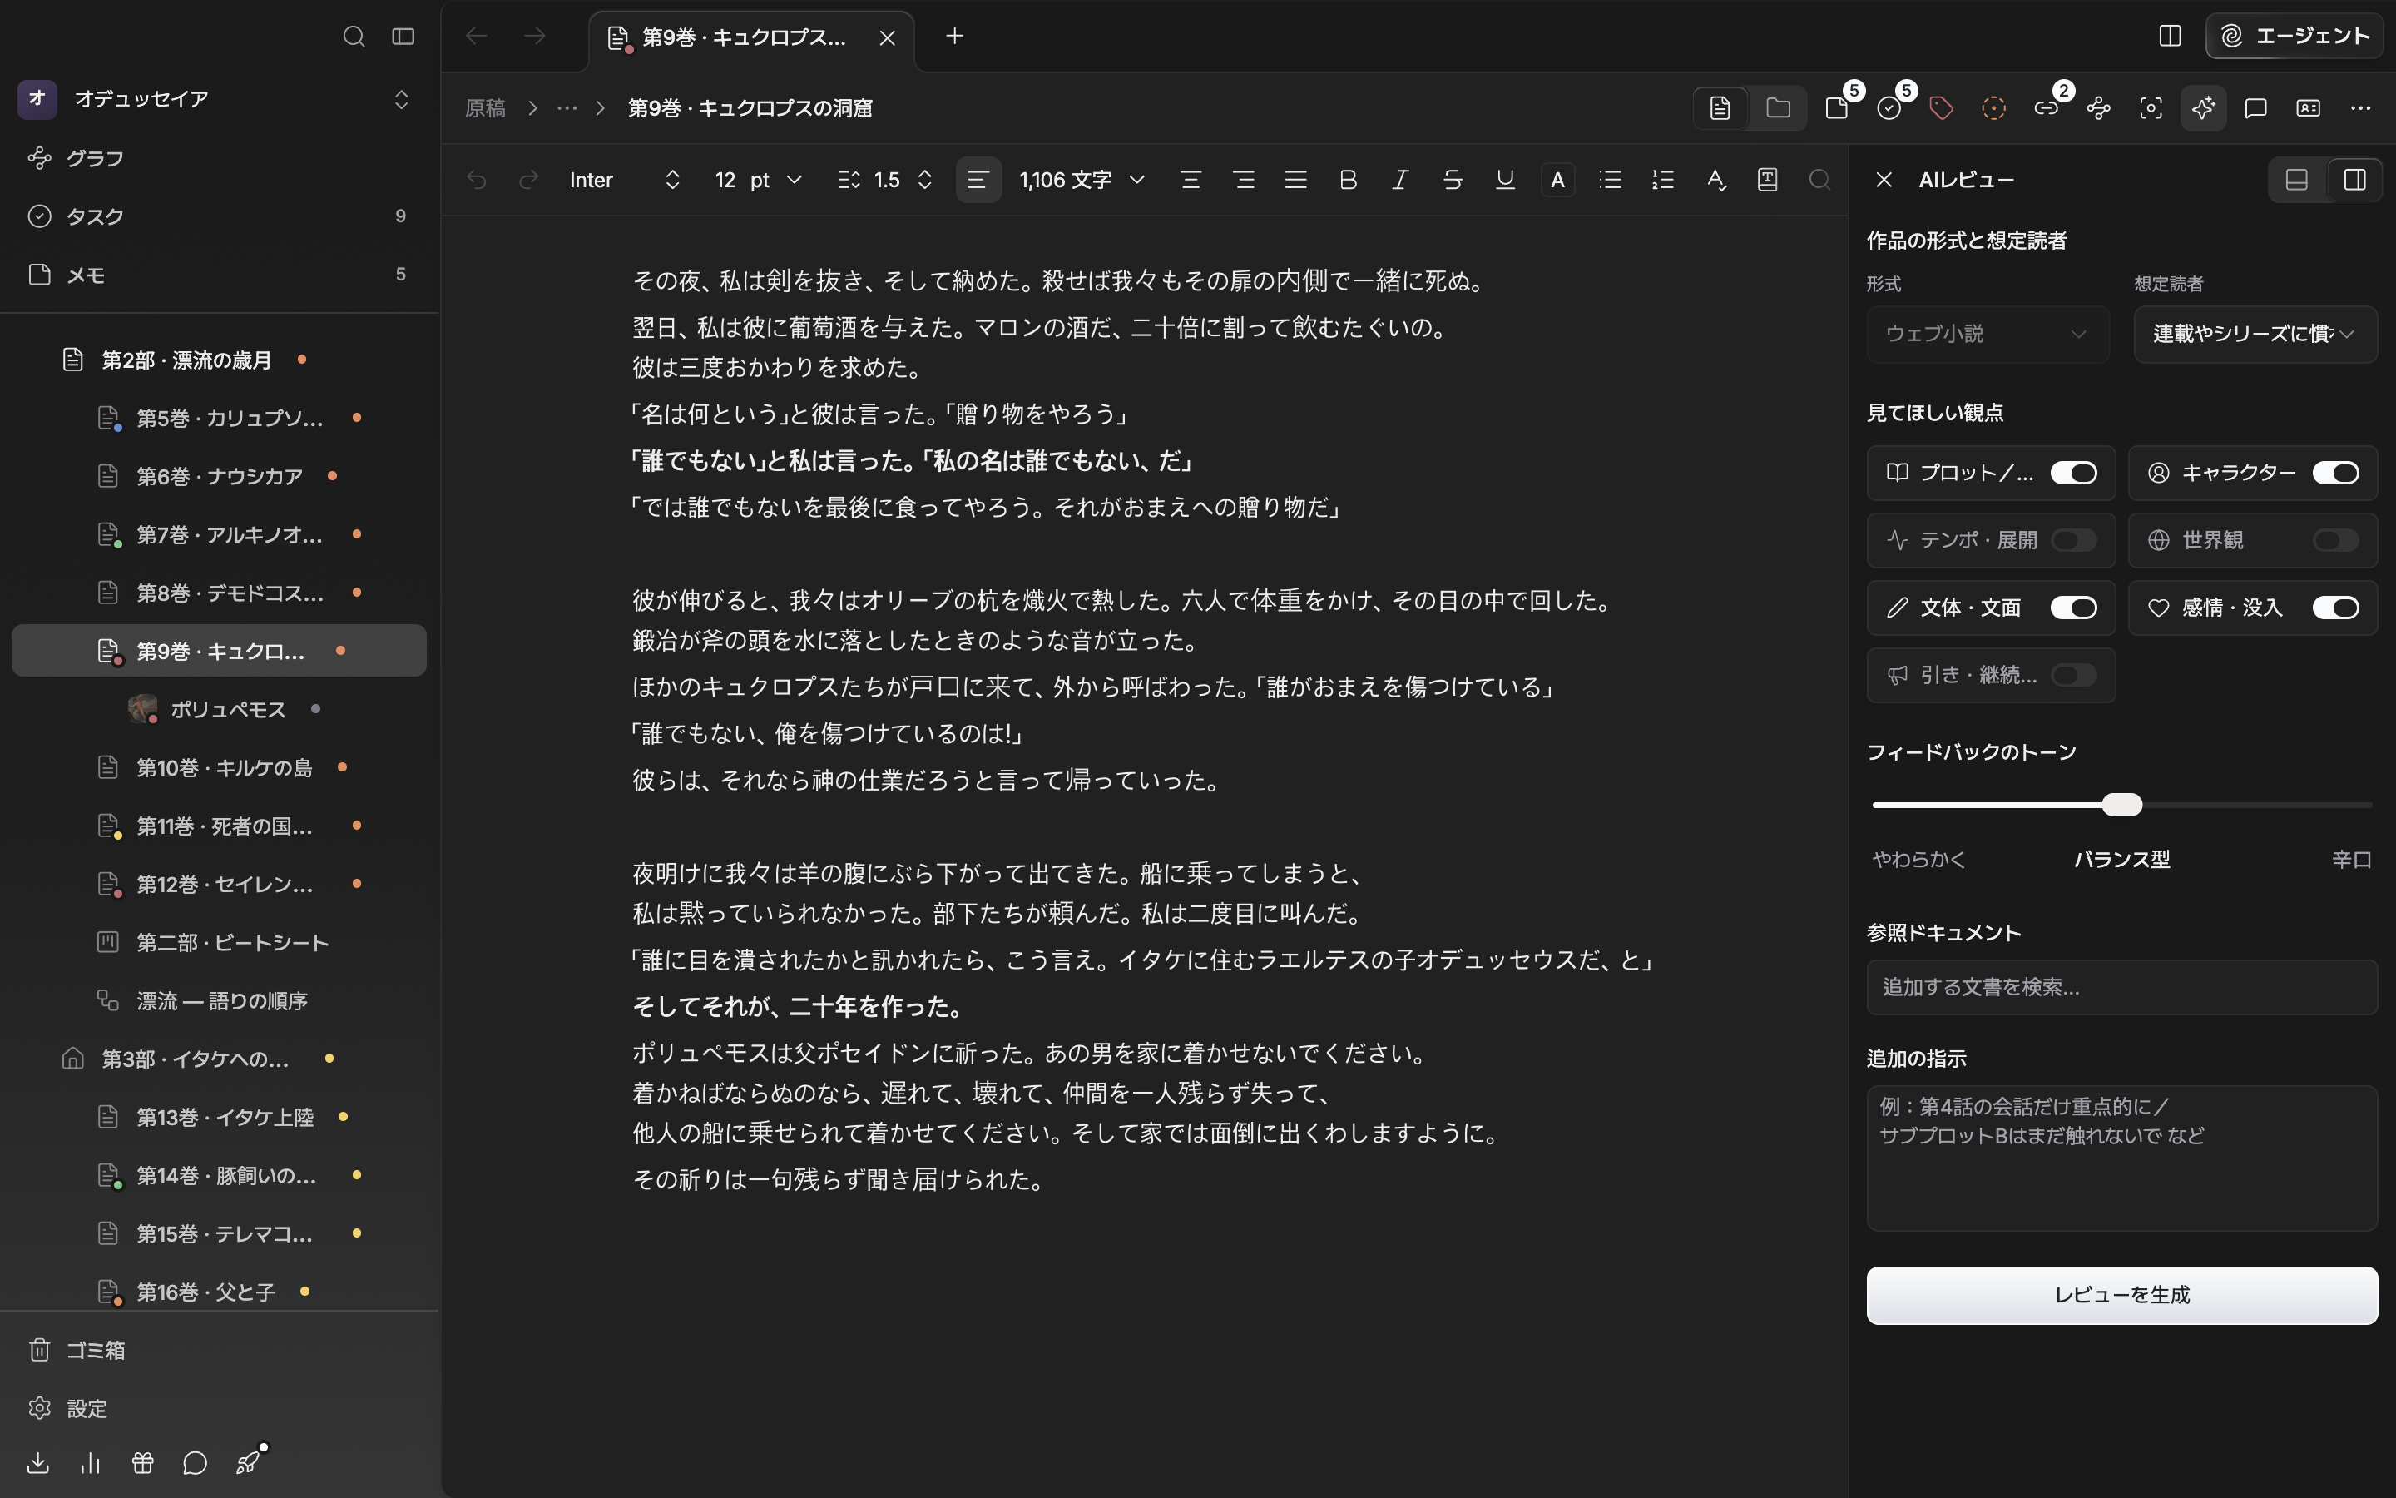Image resolution: width=2396 pixels, height=1498 pixels.
Task: Open graph icon in header toolbar
Action: [x=2099, y=108]
